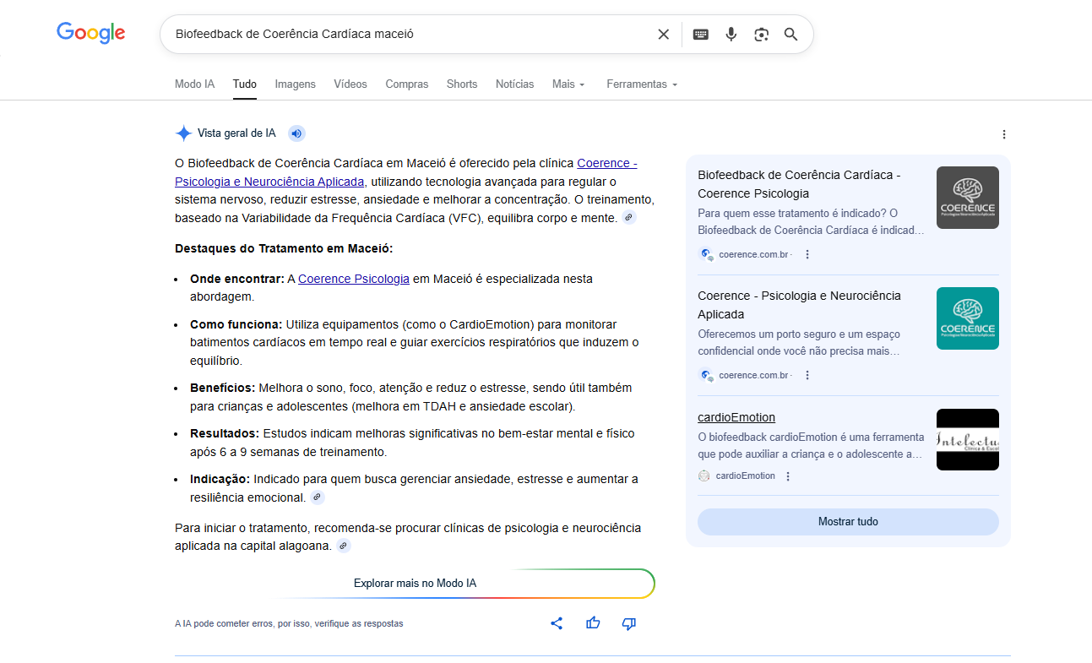Open the gray Coerence logo thumbnail
This screenshot has height=663, width=1092.
[x=968, y=198]
